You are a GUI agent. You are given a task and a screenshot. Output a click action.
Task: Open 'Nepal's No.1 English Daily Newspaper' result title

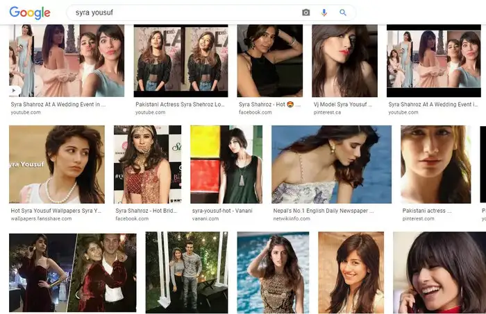pos(325,211)
